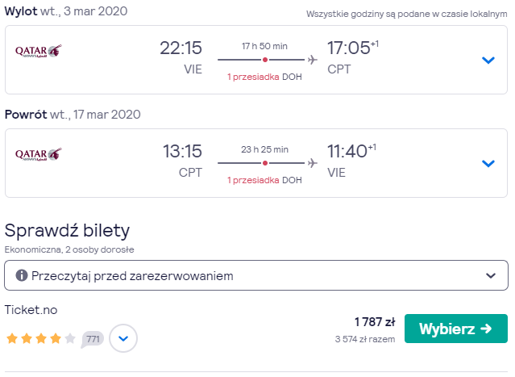
Task: Click Qatar Airways logo on outbound flight
Action: pos(39,51)
